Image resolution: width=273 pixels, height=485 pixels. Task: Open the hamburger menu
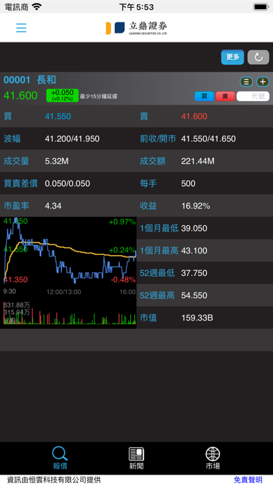tap(22, 28)
